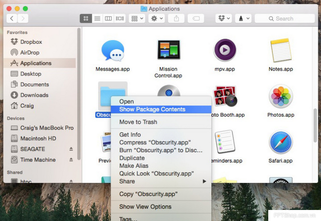Choose Quick Look "Obscurity.app"

pyautogui.click(x=161, y=174)
